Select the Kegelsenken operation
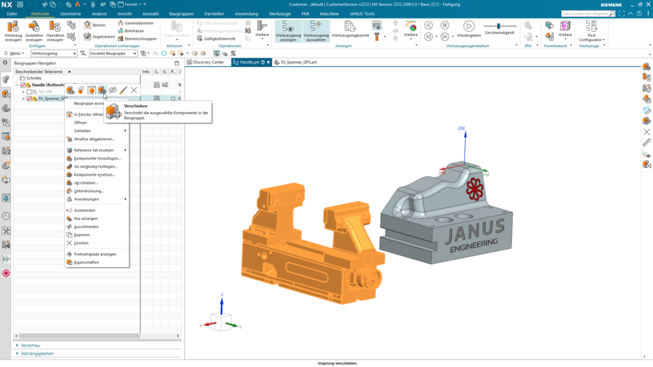653x367 pixels. (x=99, y=37)
